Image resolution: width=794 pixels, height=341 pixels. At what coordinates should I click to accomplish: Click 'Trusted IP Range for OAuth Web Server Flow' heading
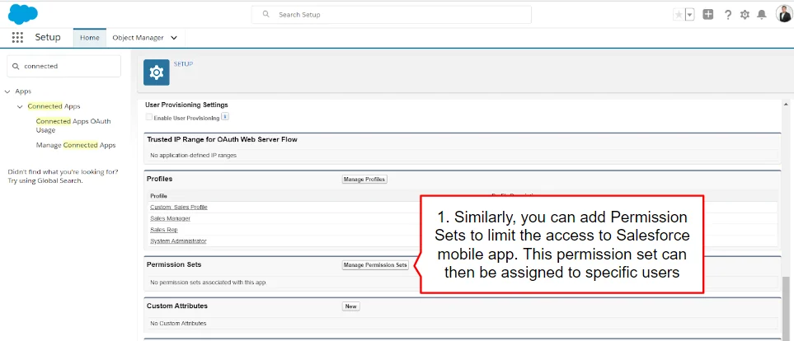[x=222, y=139]
